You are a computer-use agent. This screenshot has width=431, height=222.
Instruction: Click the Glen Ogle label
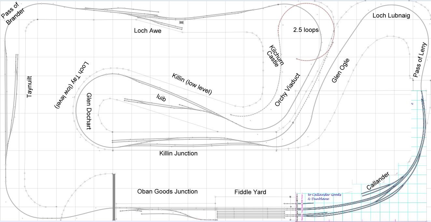[341, 71]
